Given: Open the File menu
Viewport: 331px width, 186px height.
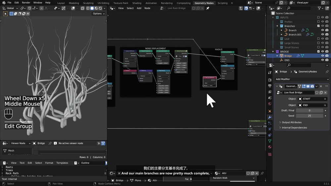Looking at the screenshot, I should click(x=10, y=3).
